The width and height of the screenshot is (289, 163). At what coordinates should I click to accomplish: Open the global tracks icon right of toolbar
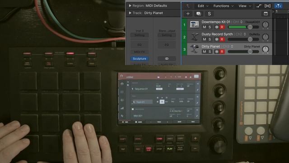(x=266, y=14)
